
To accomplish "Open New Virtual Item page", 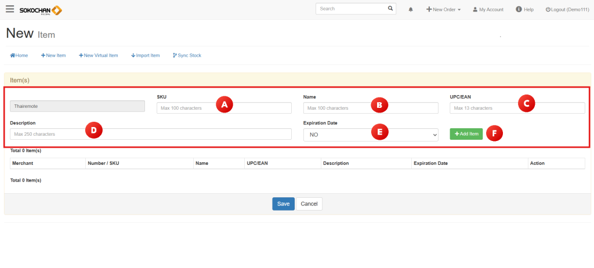I will (x=99, y=56).
